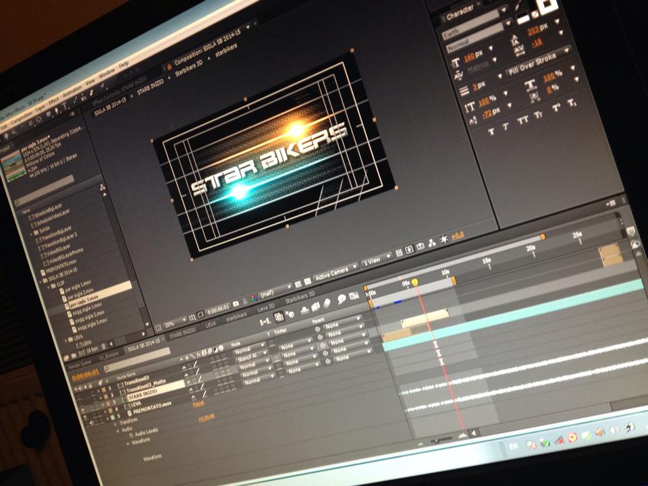Viewport: 648px width, 486px height.
Task: Enable Small Caps in the Character panel
Action: click(538, 115)
